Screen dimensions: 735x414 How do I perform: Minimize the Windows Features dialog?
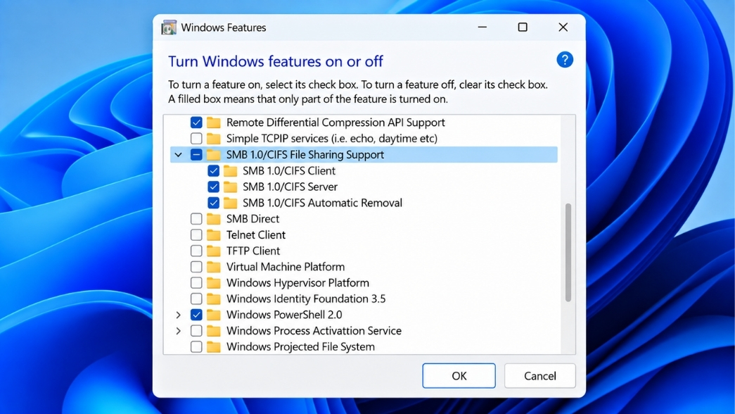pos(482,27)
